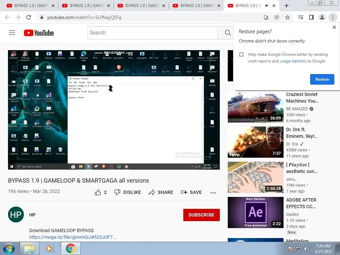Click the video player to toggle playback
The image size is (340, 255).
coord(114,110)
